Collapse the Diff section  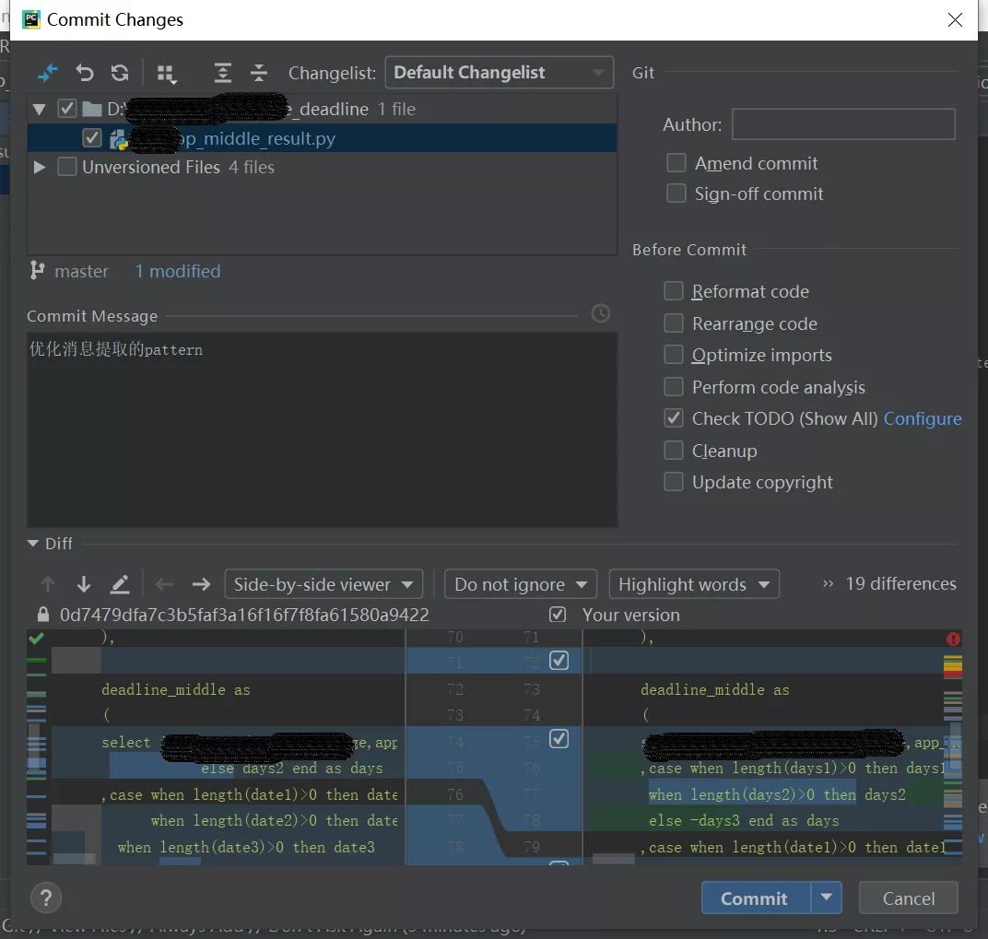(31, 543)
